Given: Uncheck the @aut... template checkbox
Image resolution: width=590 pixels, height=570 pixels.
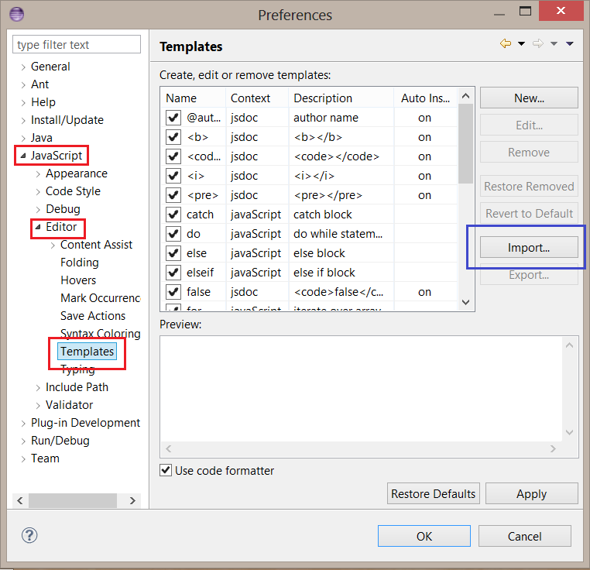Looking at the screenshot, I should 173,118.
